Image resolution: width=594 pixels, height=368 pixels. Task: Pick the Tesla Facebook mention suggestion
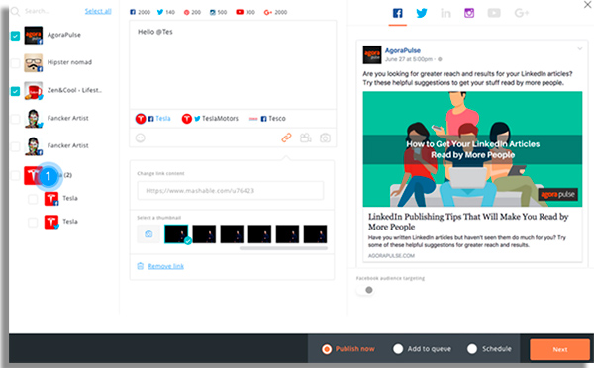(153, 119)
